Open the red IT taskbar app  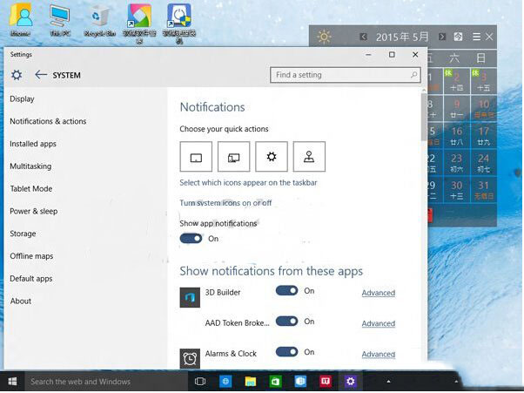click(326, 382)
